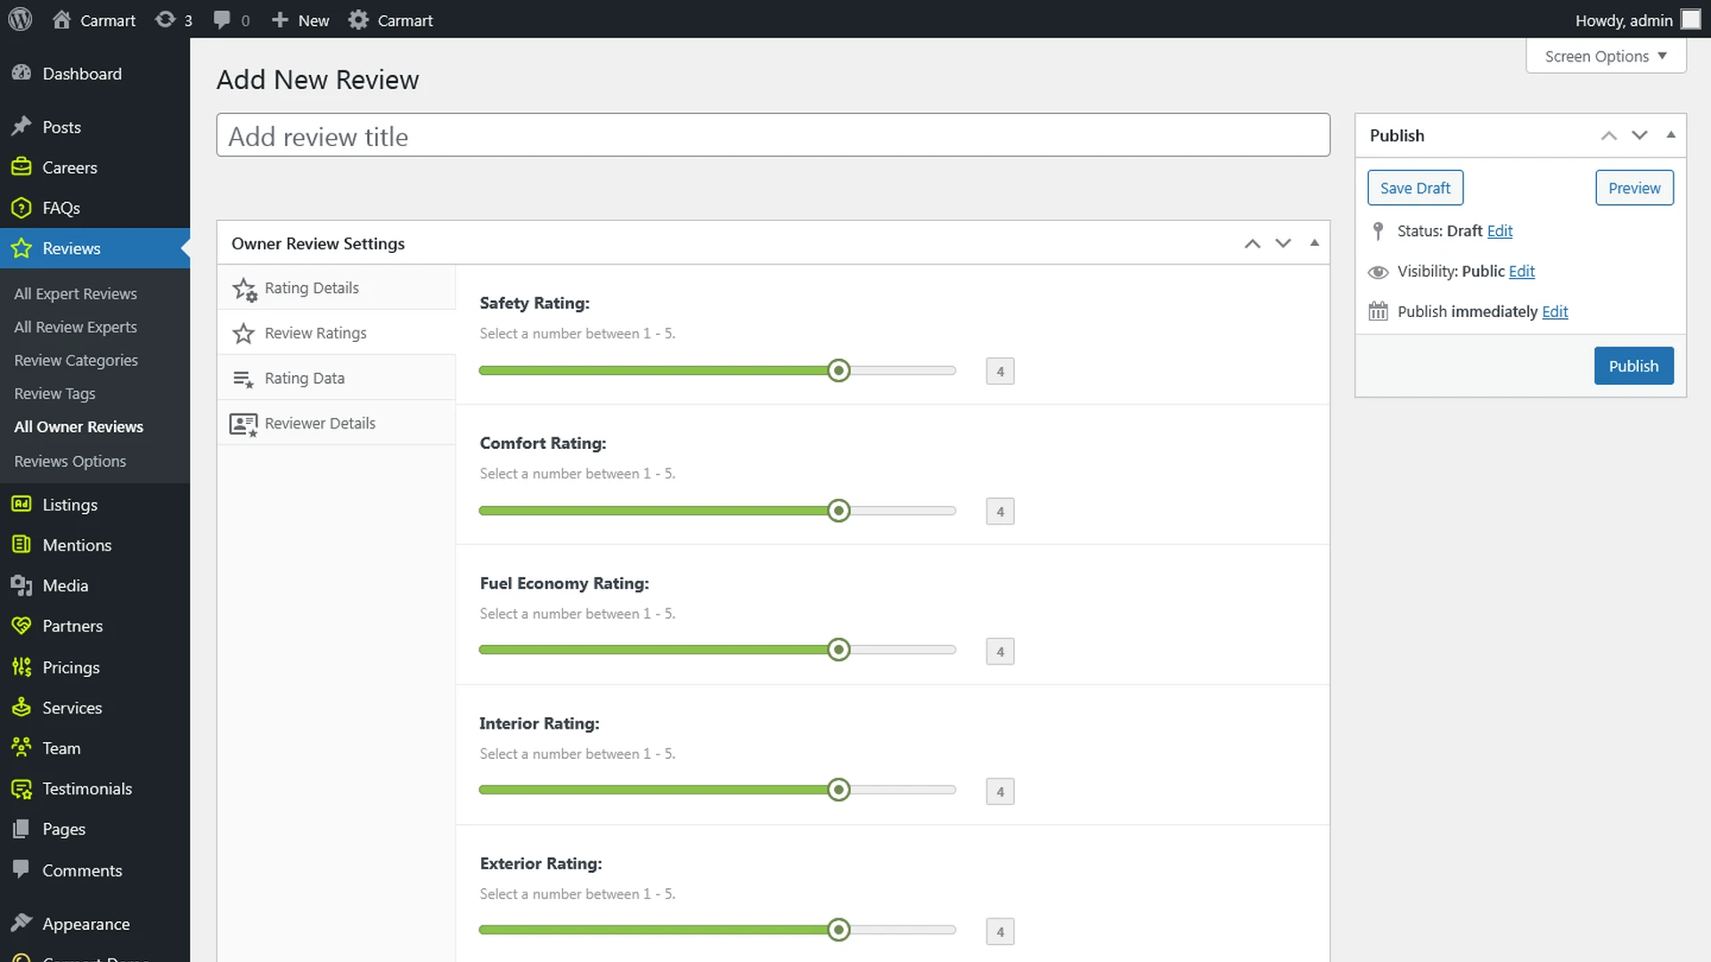Click the Partners heart icon

21,625
